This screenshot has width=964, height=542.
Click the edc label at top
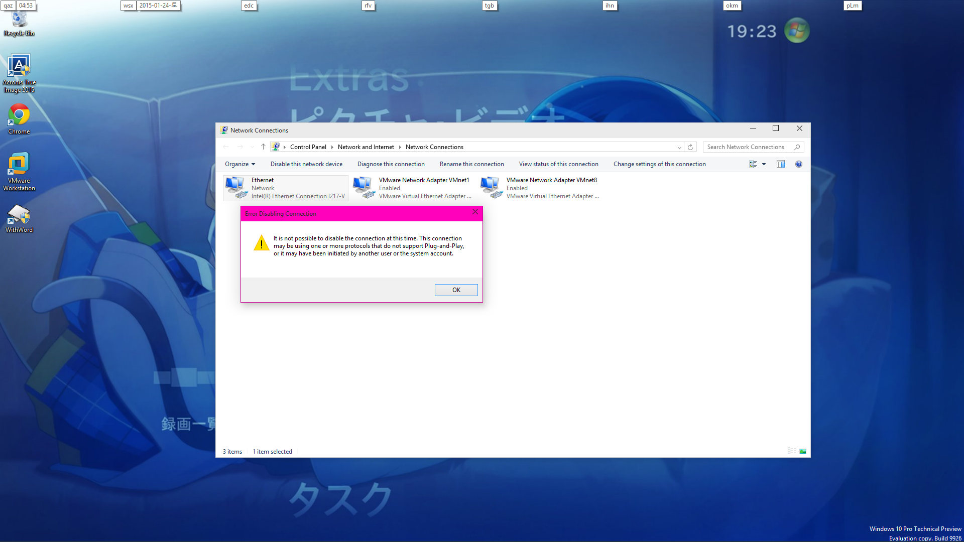pyautogui.click(x=249, y=6)
